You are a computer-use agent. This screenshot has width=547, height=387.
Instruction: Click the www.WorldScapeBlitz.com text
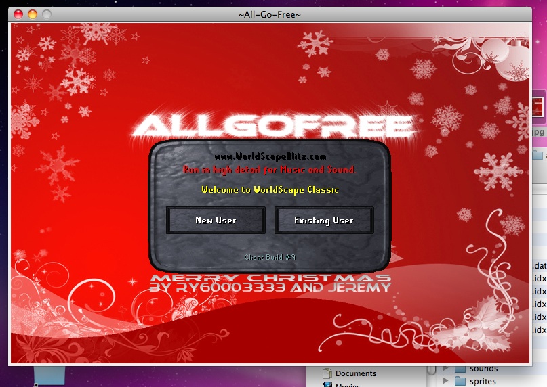270,156
